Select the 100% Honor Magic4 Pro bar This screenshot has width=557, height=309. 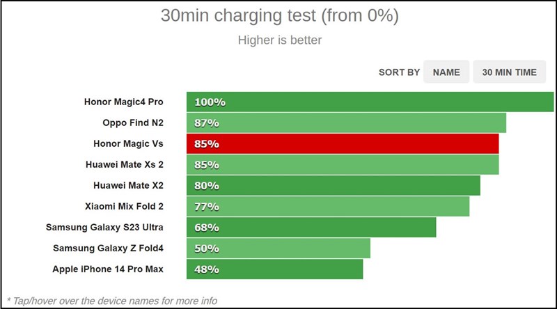coord(370,102)
